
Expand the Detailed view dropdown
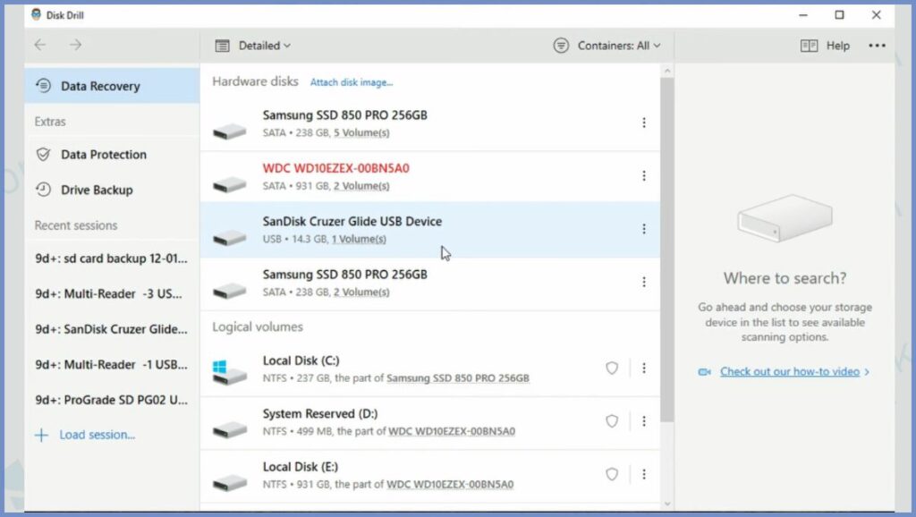pos(254,46)
